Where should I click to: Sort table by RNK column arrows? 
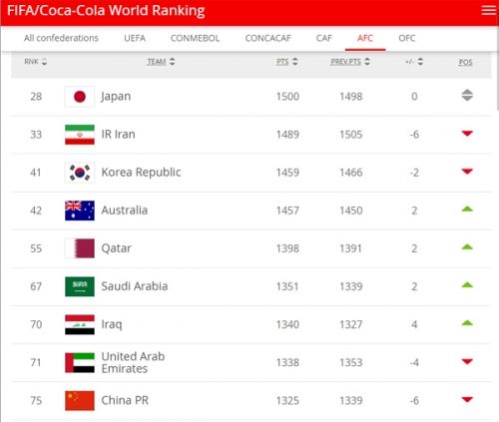click(x=44, y=62)
